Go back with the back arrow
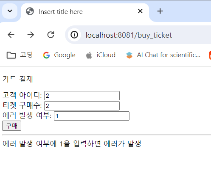This screenshot has height=179, width=211. pyautogui.click(x=11, y=35)
